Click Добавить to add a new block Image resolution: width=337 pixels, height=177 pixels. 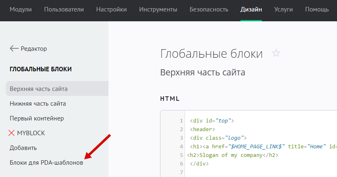[23, 148]
